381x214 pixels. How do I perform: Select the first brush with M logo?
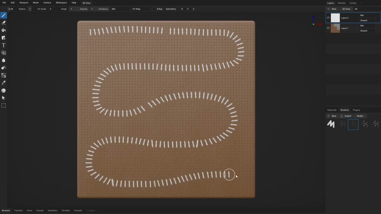(x=331, y=124)
